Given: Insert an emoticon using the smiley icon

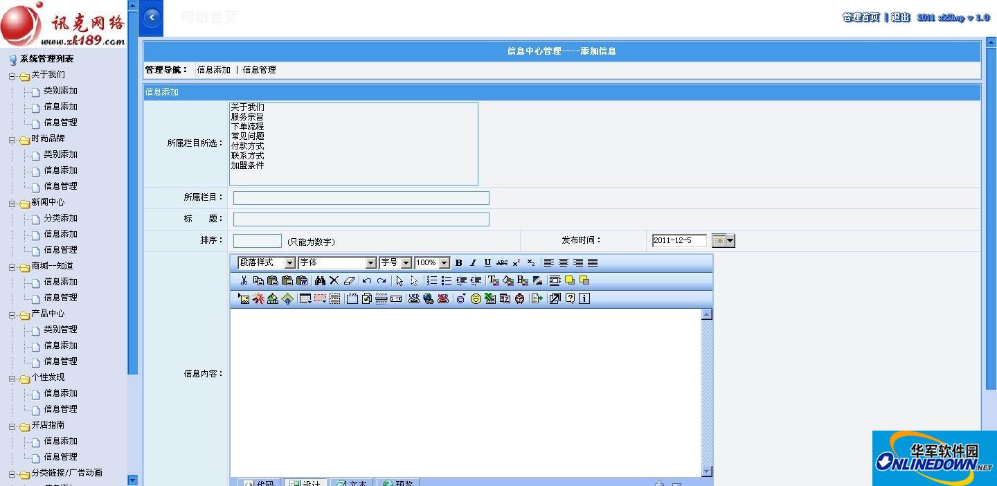Looking at the screenshot, I should point(476,299).
